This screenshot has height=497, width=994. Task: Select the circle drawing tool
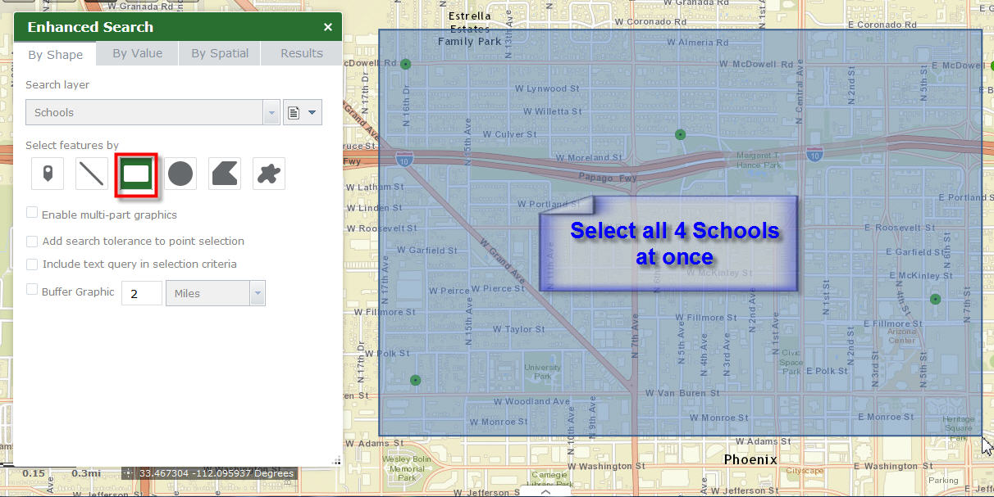(180, 174)
